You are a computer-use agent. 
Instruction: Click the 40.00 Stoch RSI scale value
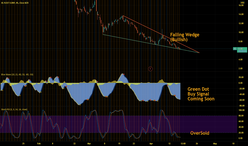pyautogui.click(x=241, y=127)
